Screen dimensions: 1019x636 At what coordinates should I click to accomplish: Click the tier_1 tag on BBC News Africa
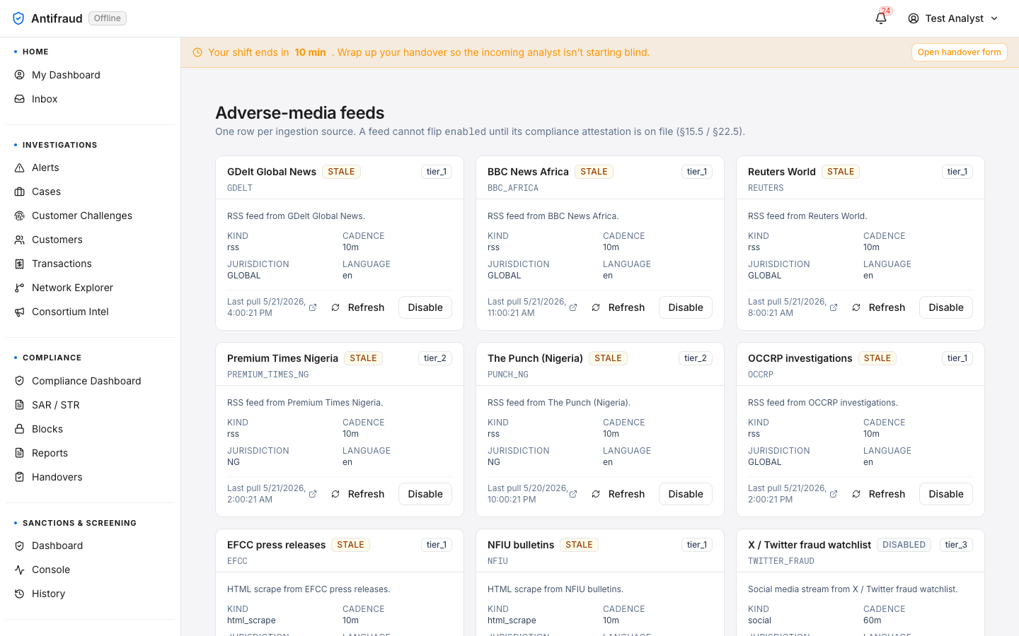point(697,172)
